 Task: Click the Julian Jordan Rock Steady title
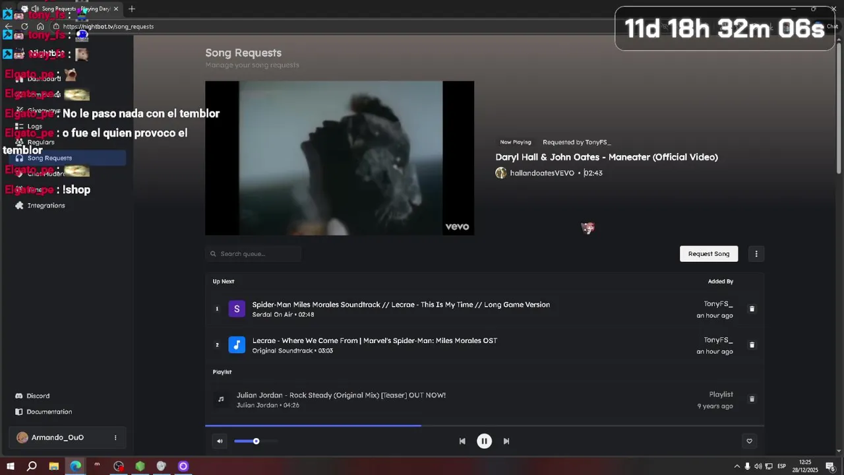coord(341,395)
